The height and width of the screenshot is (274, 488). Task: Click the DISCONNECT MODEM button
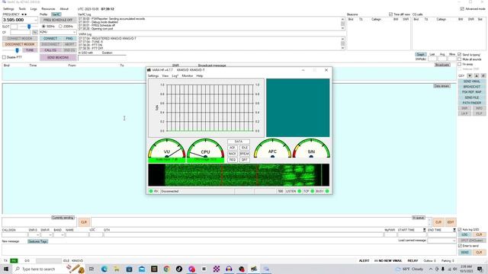point(20,44)
